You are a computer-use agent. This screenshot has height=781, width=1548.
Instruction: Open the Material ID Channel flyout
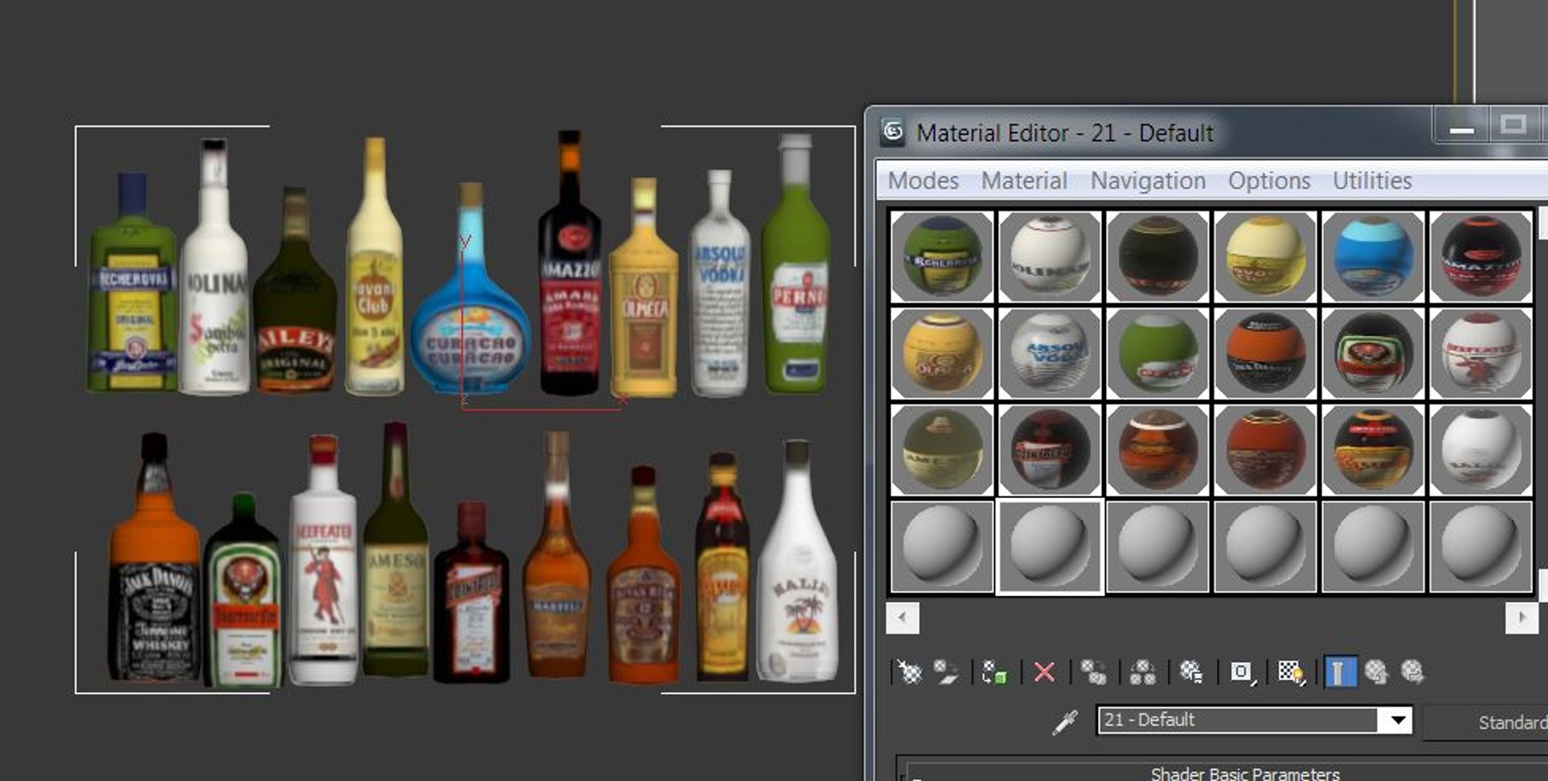click(1242, 671)
